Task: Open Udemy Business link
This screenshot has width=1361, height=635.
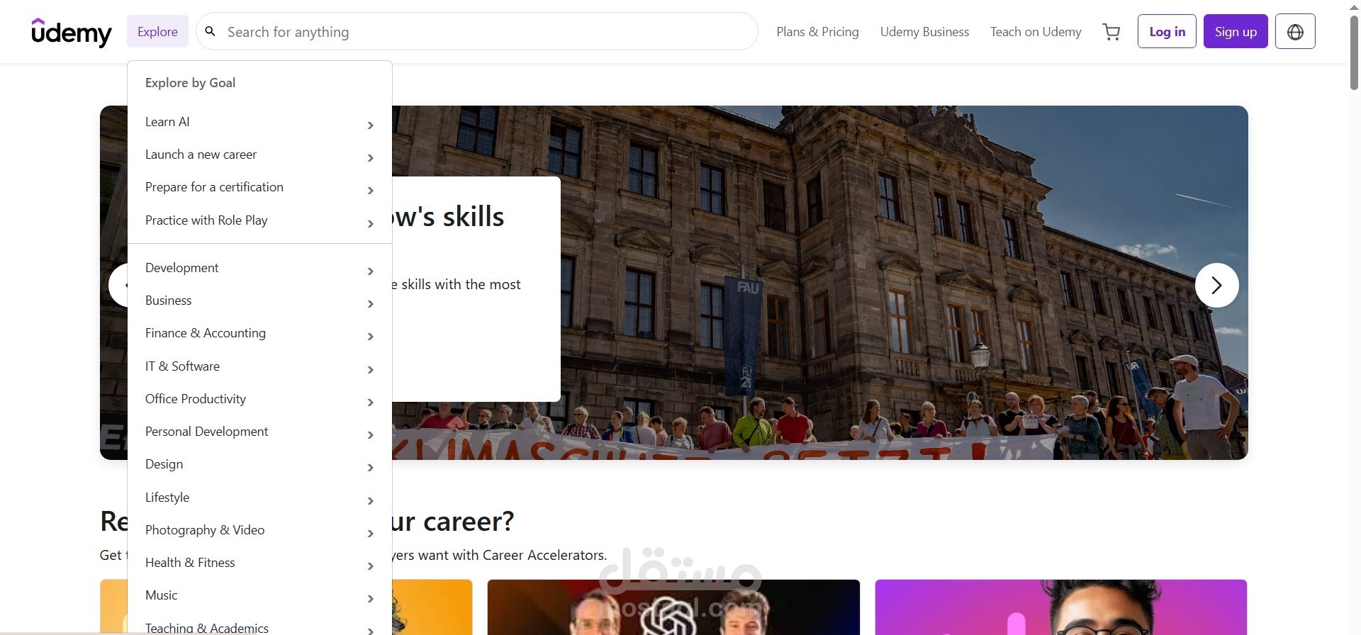Action: (924, 32)
